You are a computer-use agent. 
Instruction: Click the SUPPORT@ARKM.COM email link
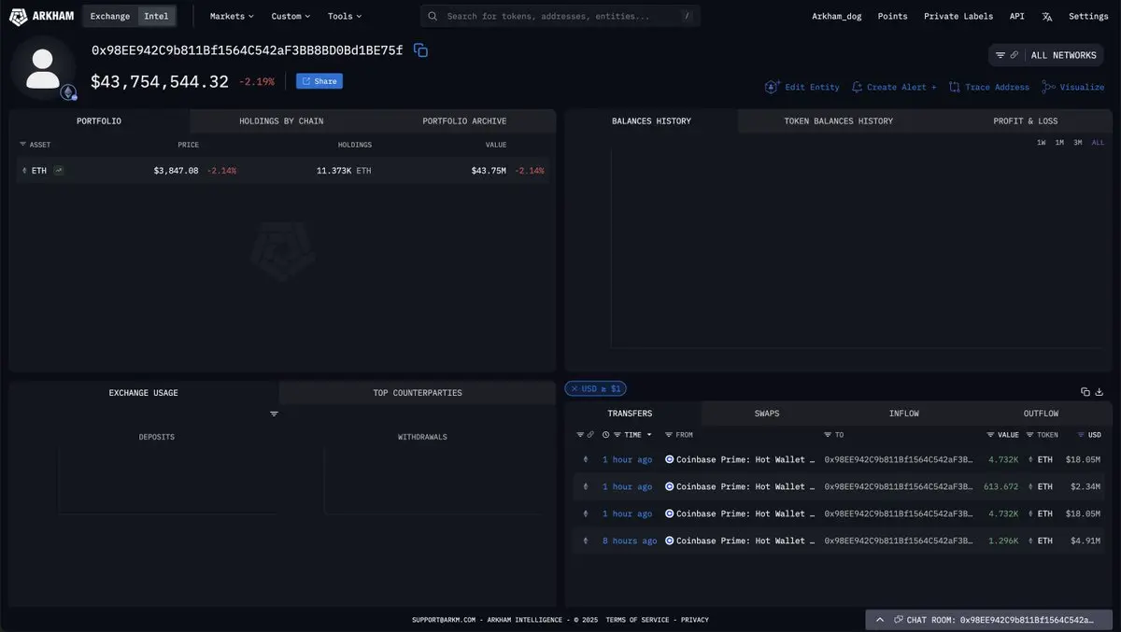(x=444, y=620)
